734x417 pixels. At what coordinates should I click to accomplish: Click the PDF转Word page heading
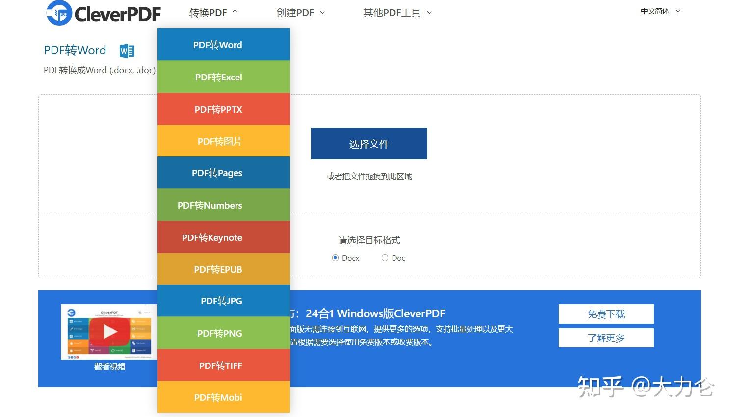[75, 51]
